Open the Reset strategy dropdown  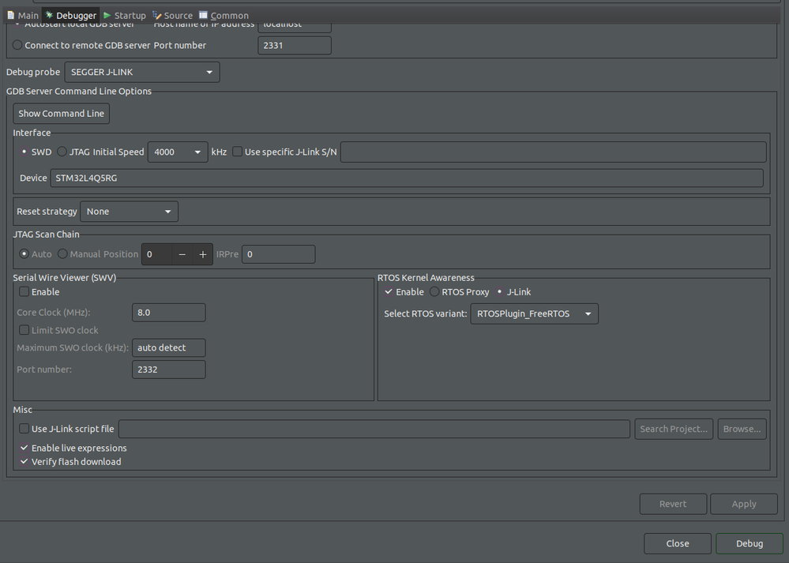tap(129, 212)
